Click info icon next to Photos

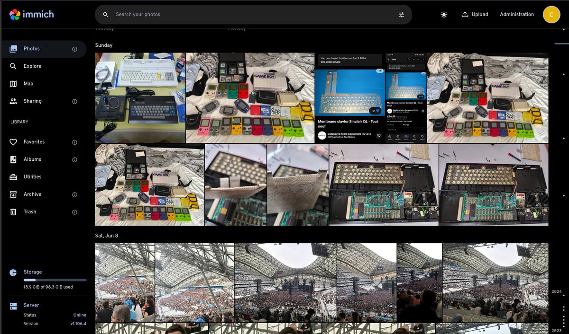(74, 49)
